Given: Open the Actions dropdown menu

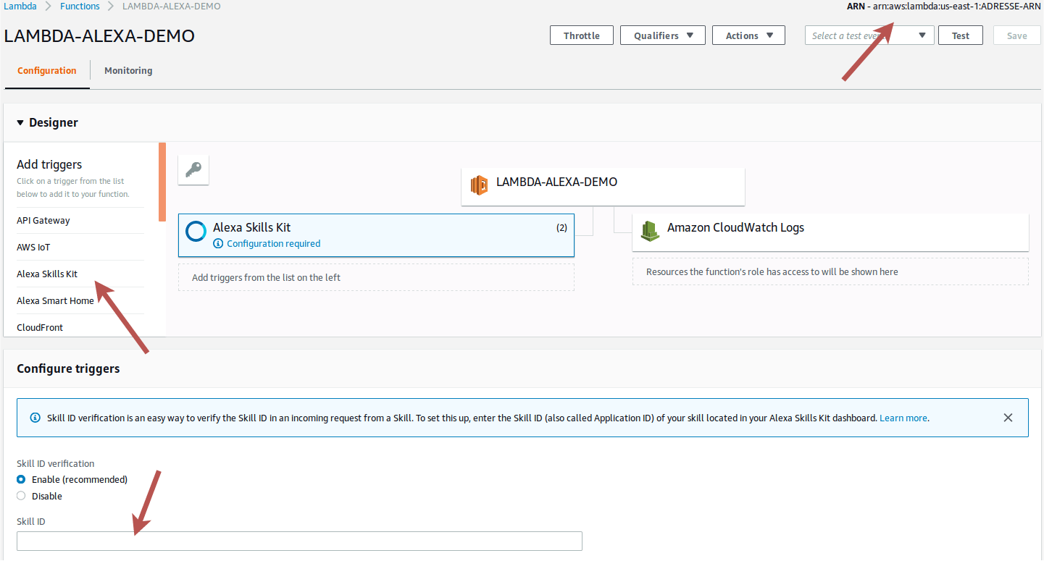Looking at the screenshot, I should pyautogui.click(x=748, y=35).
